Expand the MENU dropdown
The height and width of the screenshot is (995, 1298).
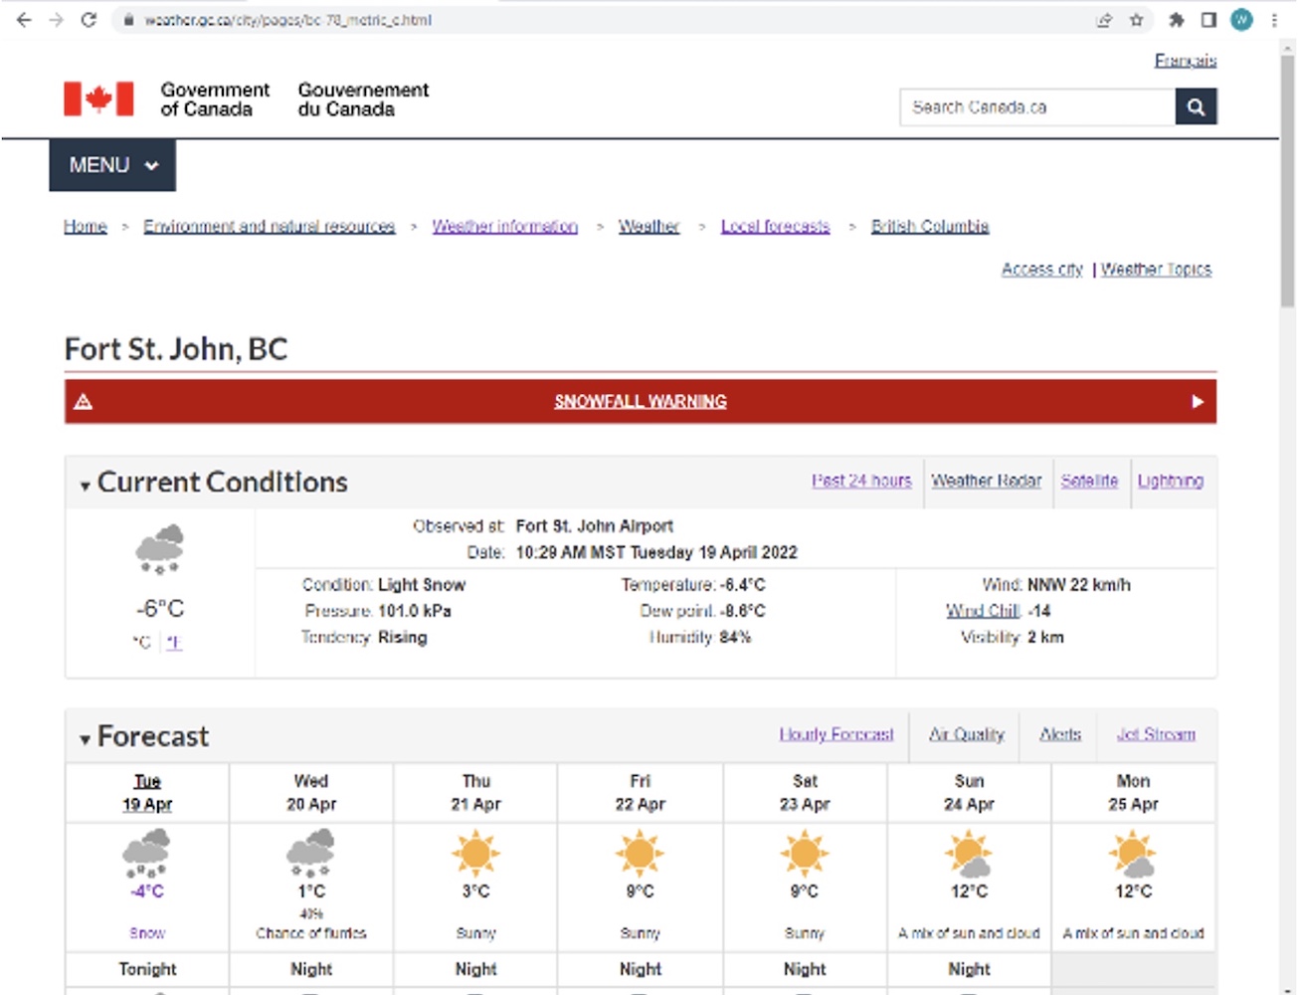pos(112,165)
